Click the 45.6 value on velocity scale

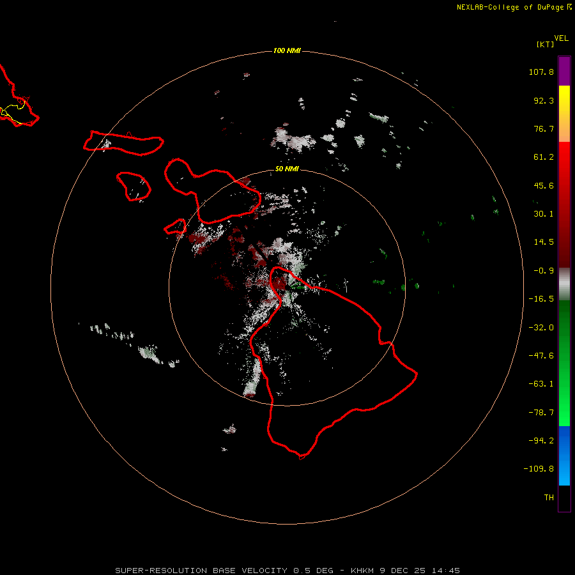544,185
